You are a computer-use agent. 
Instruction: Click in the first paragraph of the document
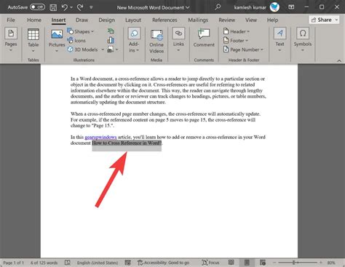[x=168, y=90]
